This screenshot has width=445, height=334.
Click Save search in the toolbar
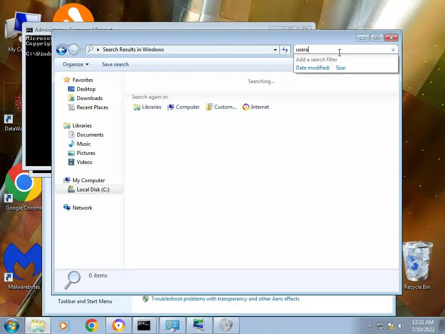click(115, 64)
